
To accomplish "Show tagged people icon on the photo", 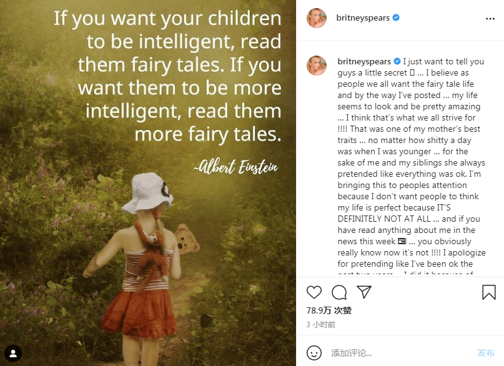I will 13,354.
